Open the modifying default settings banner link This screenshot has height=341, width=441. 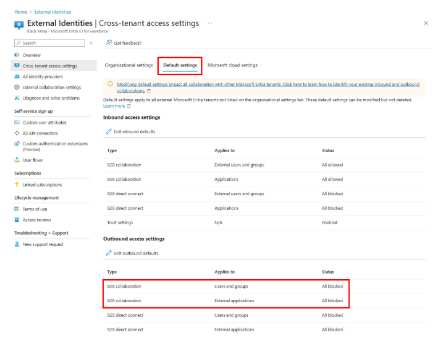click(268, 87)
